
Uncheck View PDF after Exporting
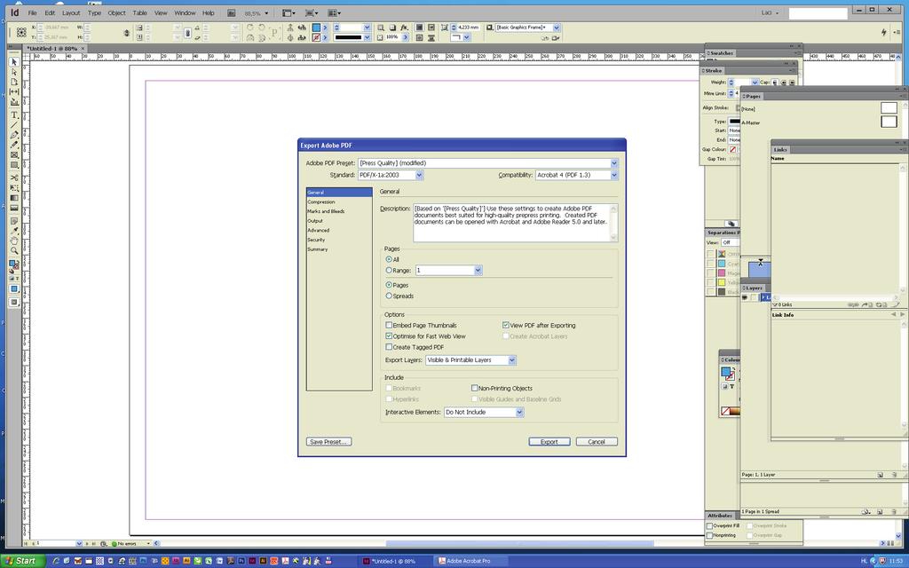tap(505, 325)
